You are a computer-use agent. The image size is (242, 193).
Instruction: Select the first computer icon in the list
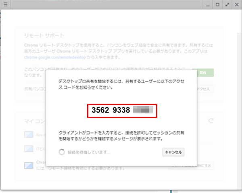(28, 134)
